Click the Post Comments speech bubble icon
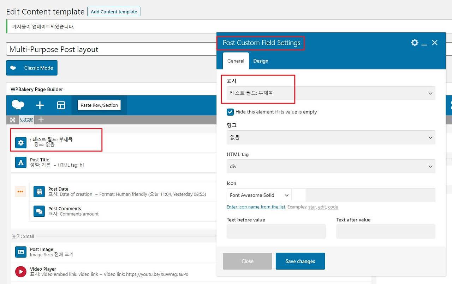The width and height of the screenshot is (452, 284). click(39, 211)
